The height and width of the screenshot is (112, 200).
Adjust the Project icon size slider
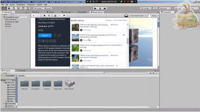153,107
